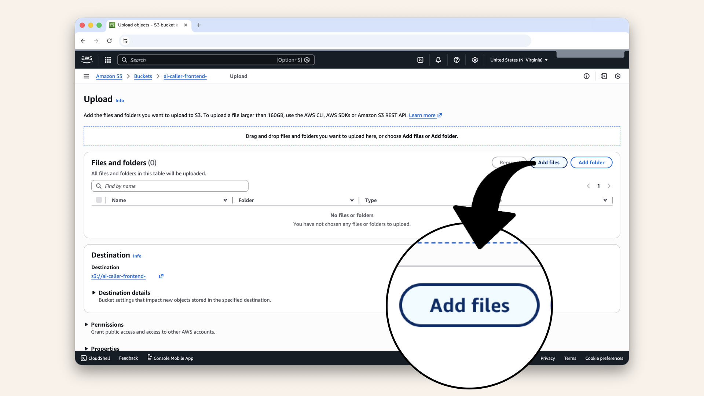Select the checkbox in the files table header
This screenshot has height=396, width=704.
tap(99, 200)
